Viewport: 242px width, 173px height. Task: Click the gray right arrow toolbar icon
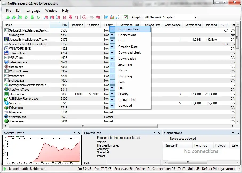(x=92, y=17)
